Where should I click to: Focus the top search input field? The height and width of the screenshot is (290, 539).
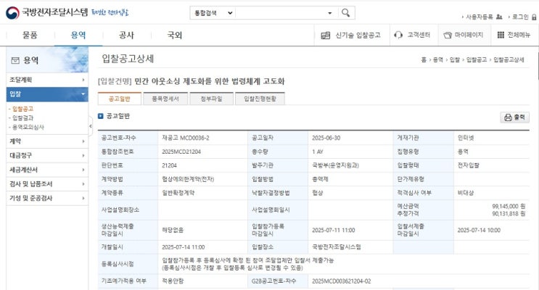[x=281, y=13]
